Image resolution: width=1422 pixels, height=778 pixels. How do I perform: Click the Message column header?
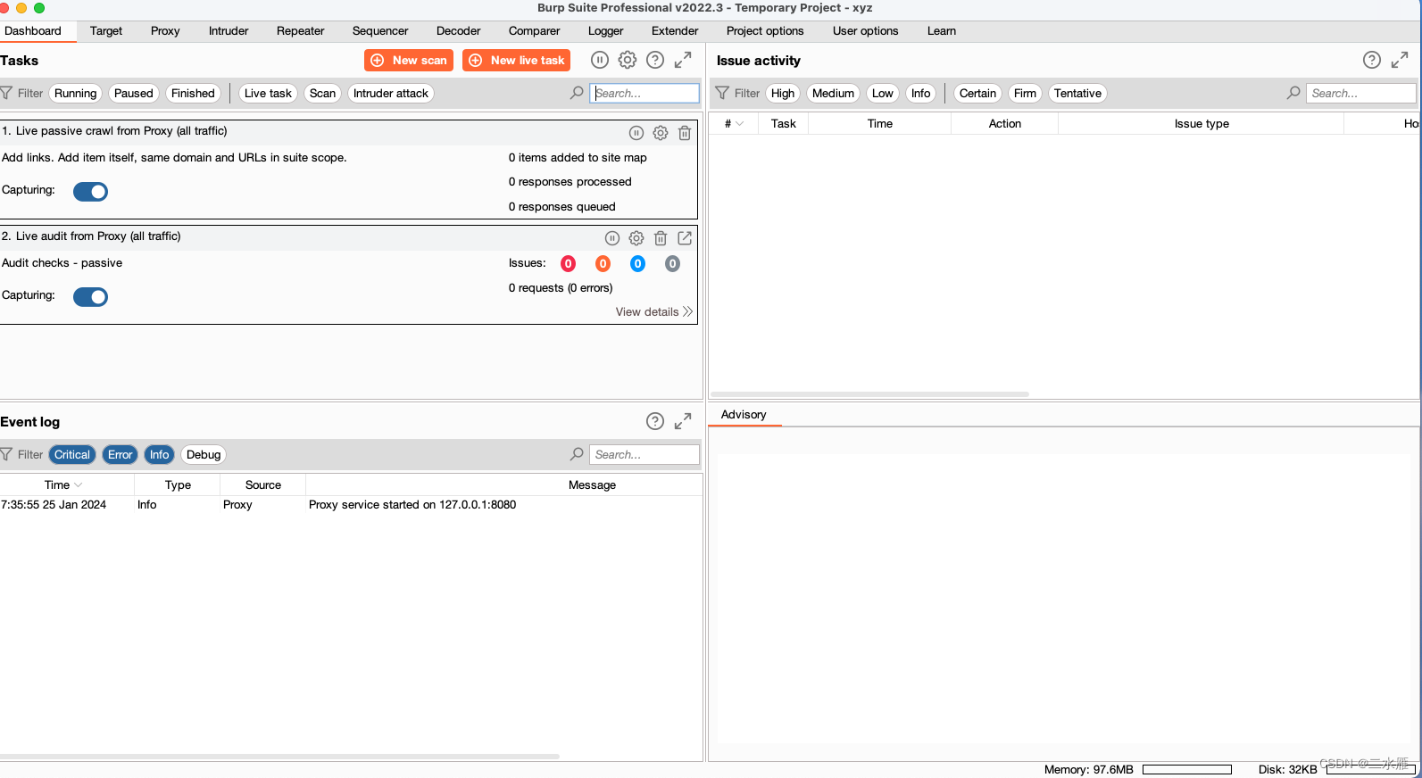point(592,484)
